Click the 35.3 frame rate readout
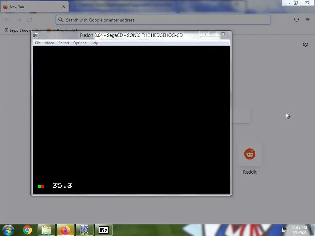This screenshot has width=315, height=236. tap(62, 186)
